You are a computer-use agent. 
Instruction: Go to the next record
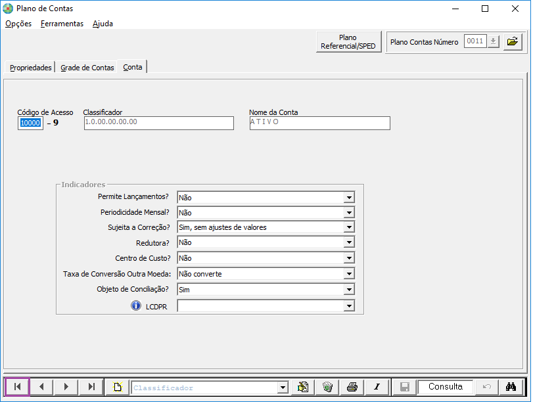66,387
